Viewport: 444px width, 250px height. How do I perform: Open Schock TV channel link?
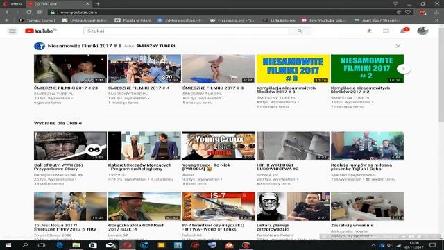coord(268,175)
